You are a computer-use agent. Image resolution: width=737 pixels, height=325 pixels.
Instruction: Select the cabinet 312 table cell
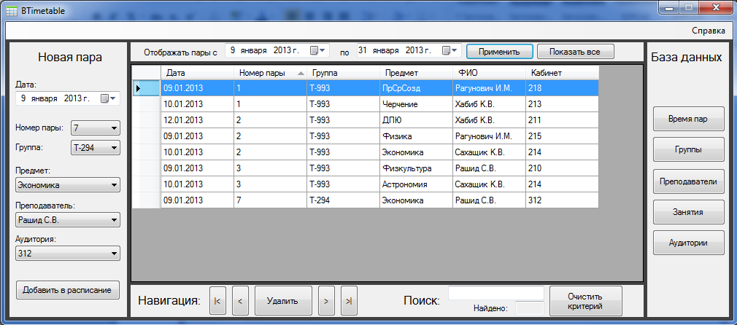(562, 200)
